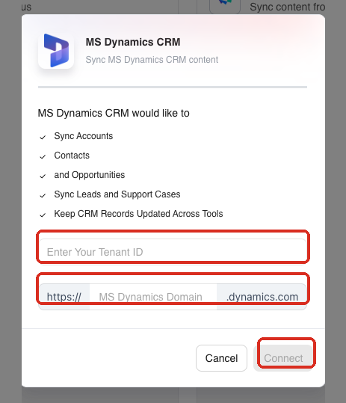Click checkmark beside Sync Leads and Support Cases
346x403 pixels.
tap(43, 196)
